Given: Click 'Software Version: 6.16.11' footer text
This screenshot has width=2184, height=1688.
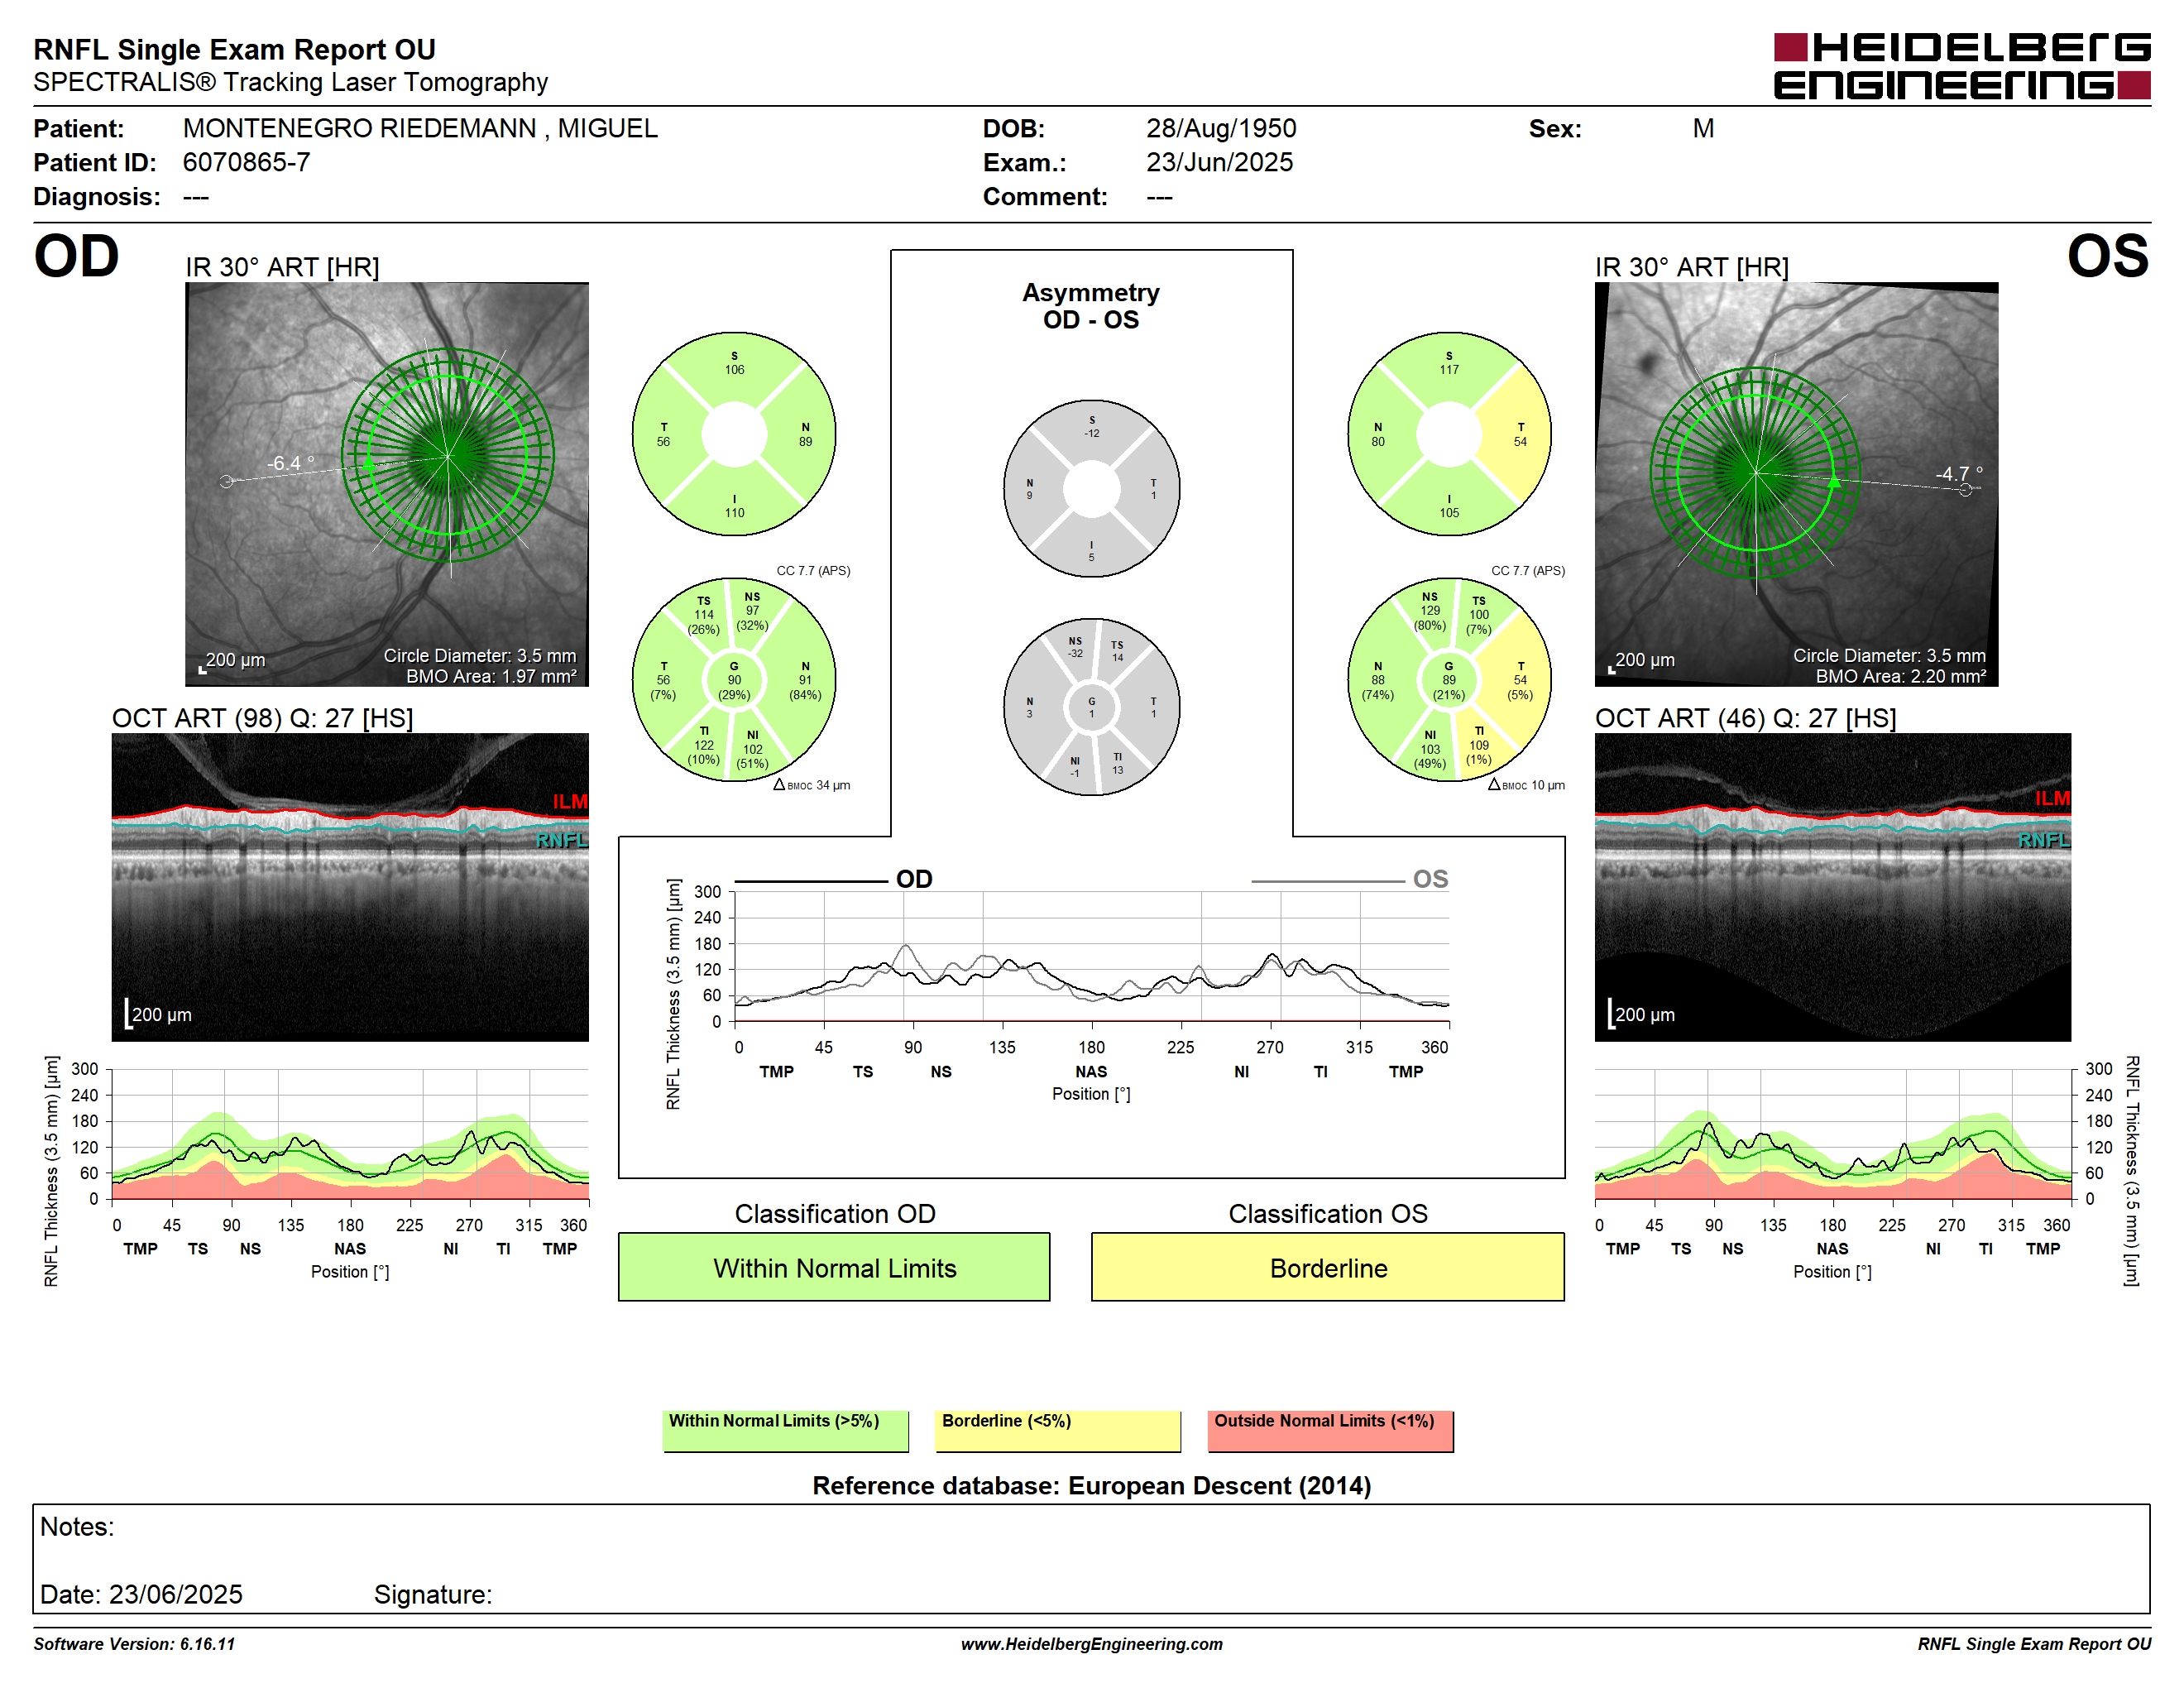Looking at the screenshot, I should coord(134,1643).
